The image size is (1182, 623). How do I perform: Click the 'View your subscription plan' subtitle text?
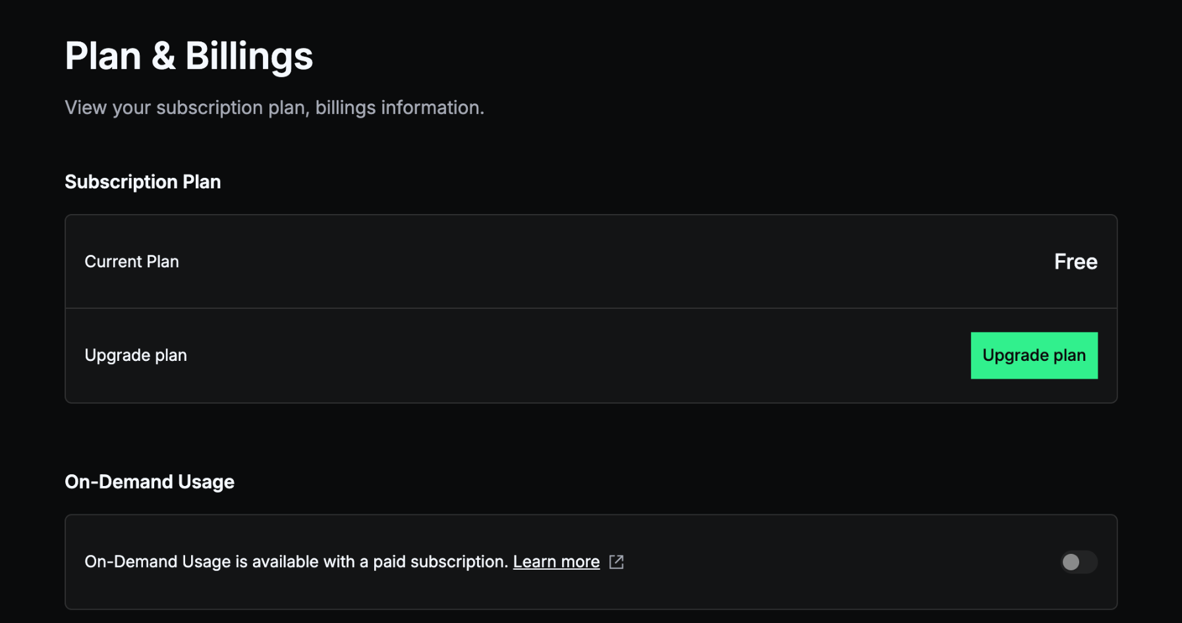pos(274,107)
